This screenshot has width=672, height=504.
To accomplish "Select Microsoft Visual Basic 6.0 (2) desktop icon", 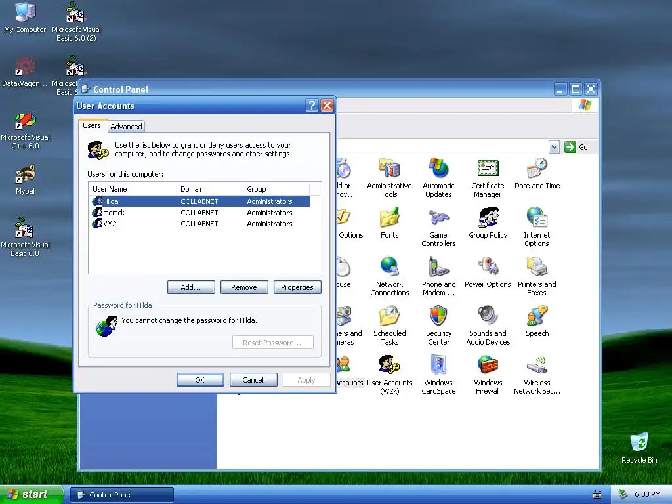I will 76,22.
